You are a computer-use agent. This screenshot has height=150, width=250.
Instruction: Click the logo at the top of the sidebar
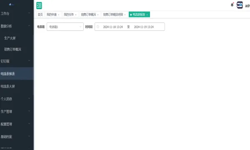point(12,5)
